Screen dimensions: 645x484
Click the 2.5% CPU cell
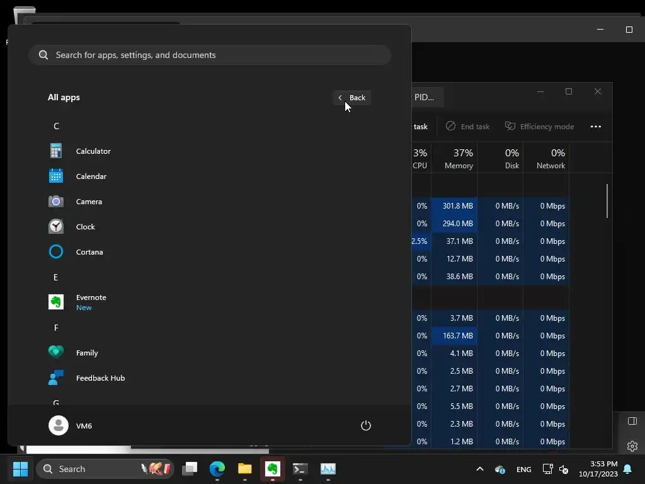420,241
